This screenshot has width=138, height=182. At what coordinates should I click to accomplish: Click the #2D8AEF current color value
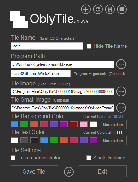116,116
